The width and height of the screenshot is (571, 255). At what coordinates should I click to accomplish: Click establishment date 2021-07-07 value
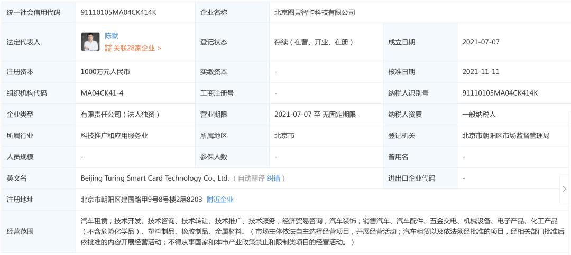click(x=481, y=42)
